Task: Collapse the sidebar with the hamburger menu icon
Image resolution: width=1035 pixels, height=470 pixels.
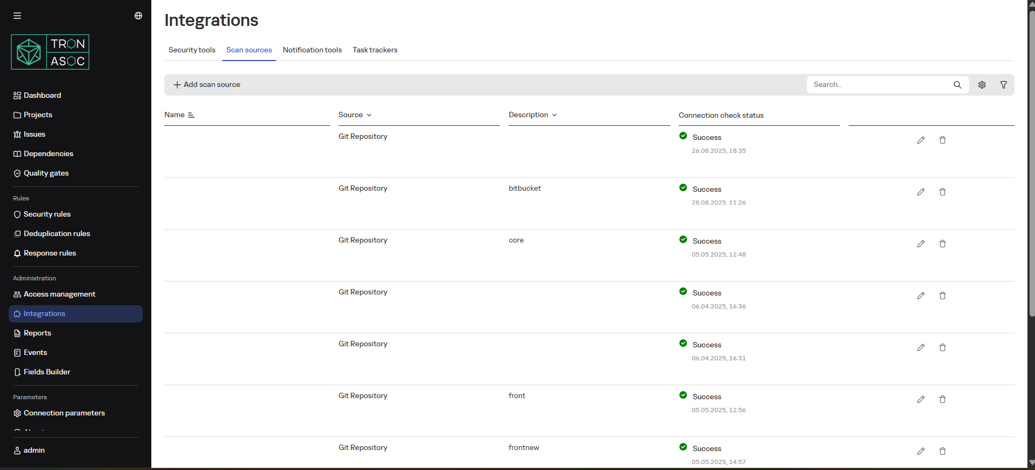Action: 17,16
